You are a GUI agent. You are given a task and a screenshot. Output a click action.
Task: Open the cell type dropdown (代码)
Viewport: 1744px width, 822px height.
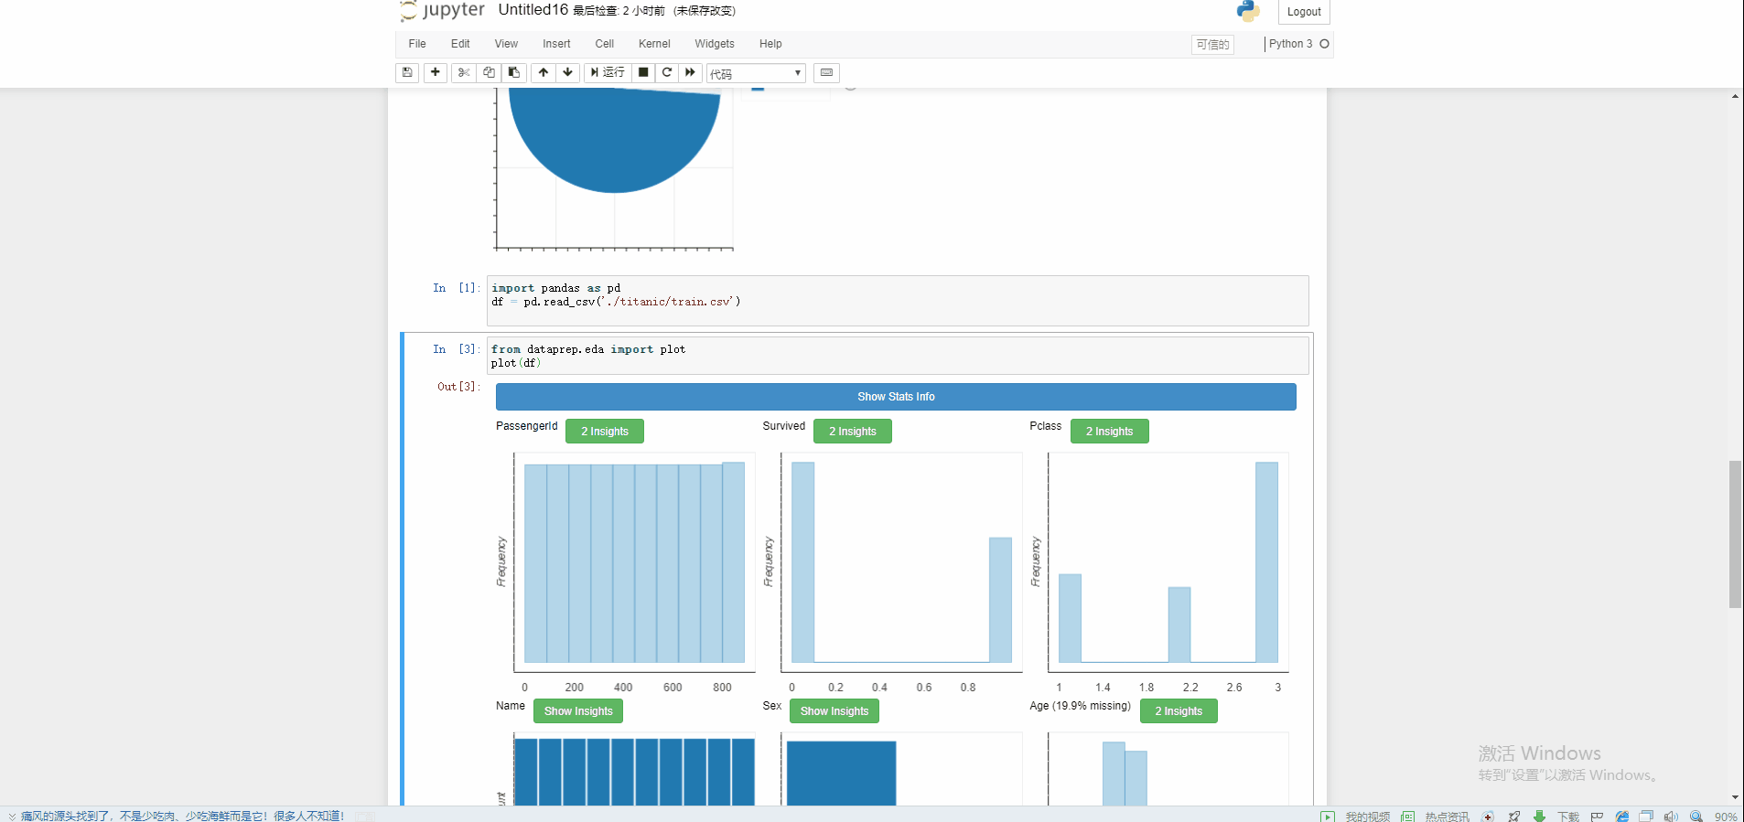[756, 73]
